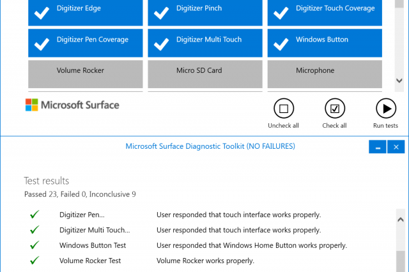Click the Microsoft Surface logo

coord(72,105)
